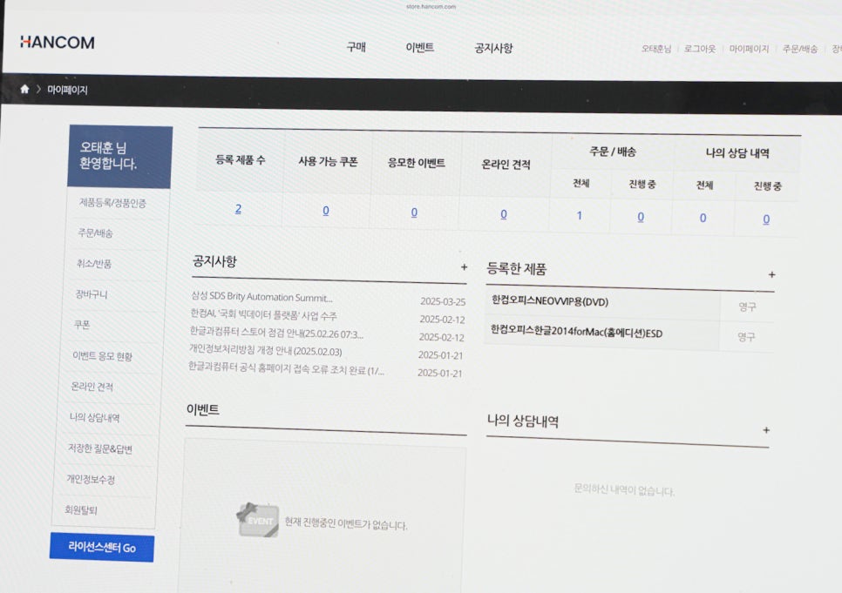Click the 나의 상담내역 section heading
This screenshot has width=842, height=593.
coord(522,421)
